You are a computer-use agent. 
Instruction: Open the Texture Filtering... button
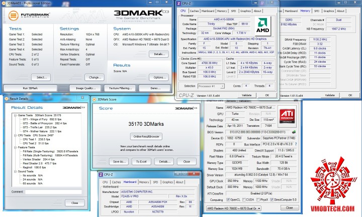point(120,88)
